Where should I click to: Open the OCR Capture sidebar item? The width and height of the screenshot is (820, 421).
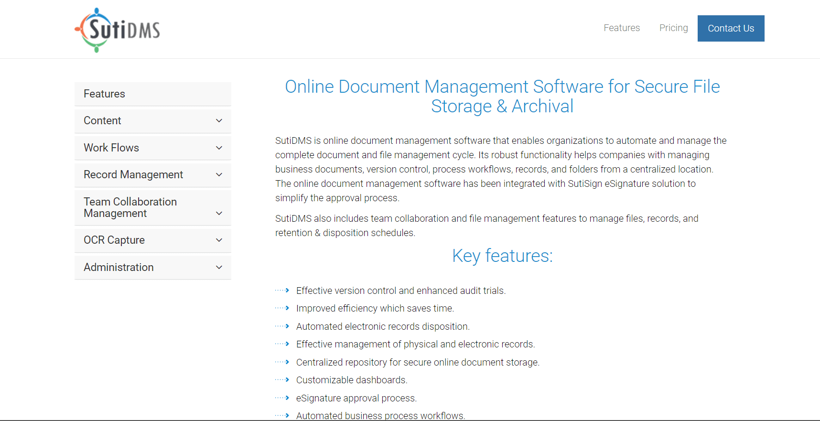(153, 240)
